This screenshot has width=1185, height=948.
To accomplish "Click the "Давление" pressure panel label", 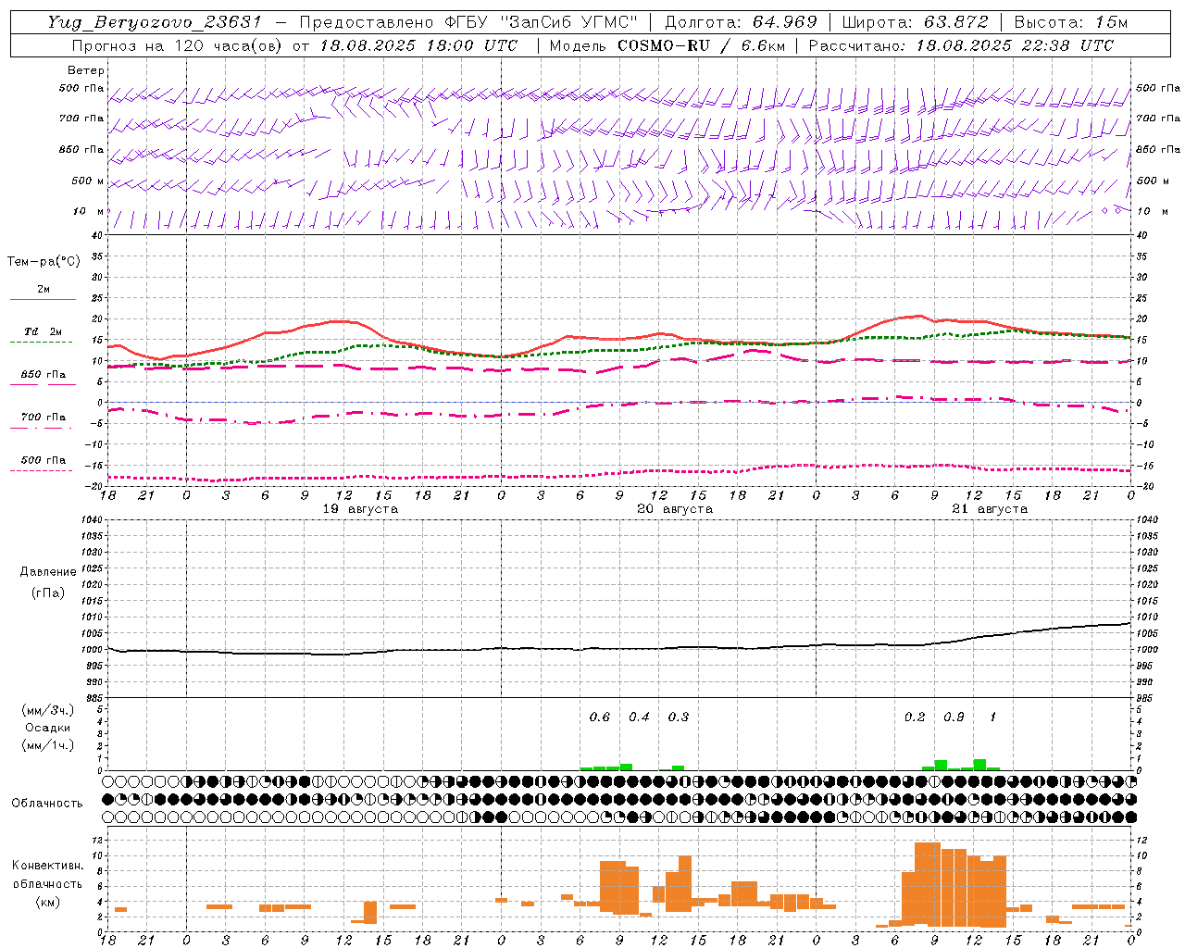I will (48, 572).
